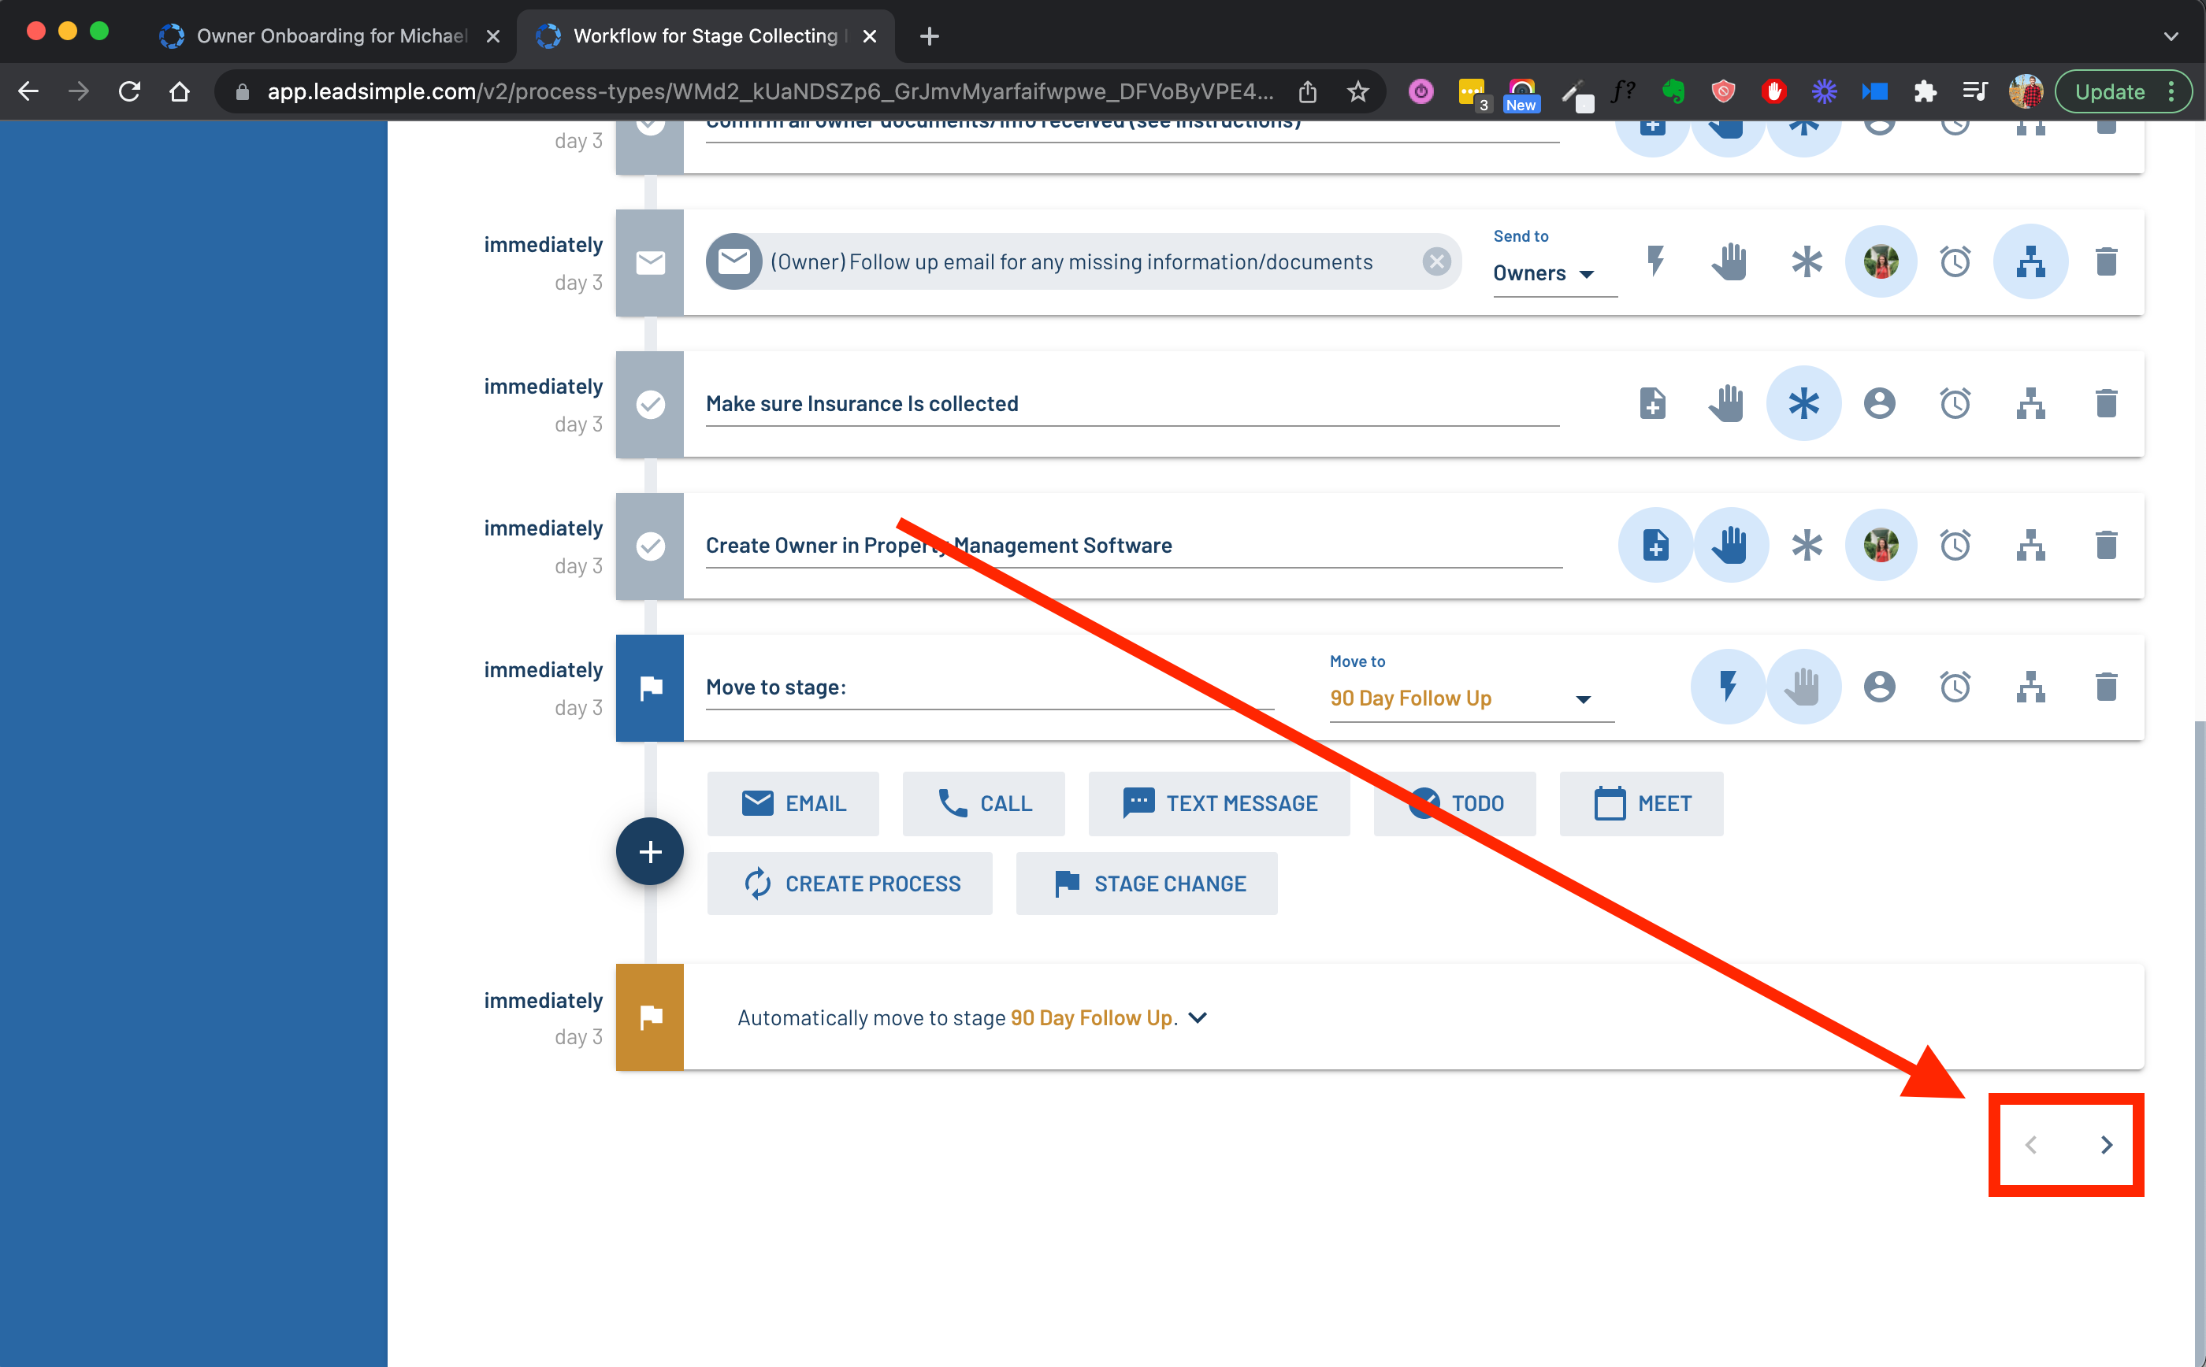Click the round plus add-step button

tap(649, 850)
